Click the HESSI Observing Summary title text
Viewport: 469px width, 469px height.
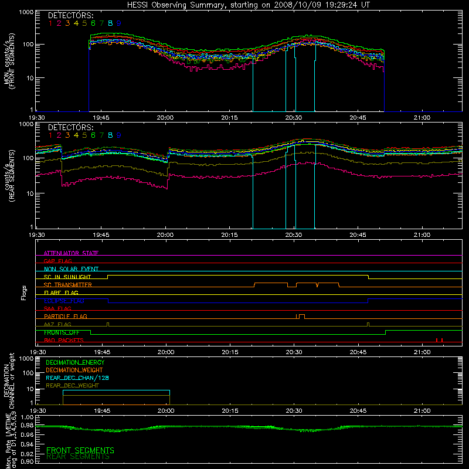click(x=249, y=5)
